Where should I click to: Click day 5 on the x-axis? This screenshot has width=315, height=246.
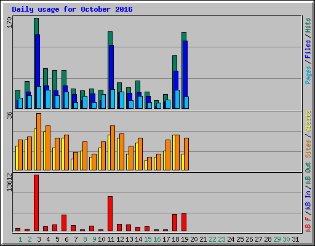click(x=57, y=239)
